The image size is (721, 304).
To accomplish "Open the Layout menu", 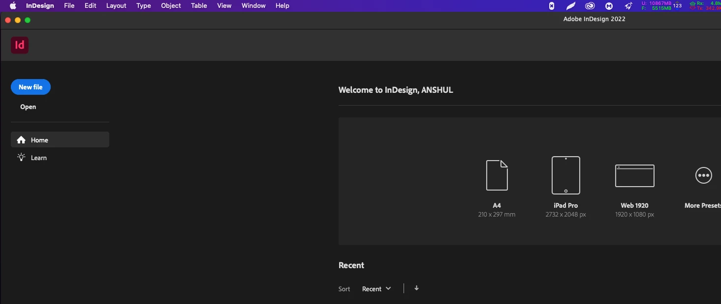I will coord(116,6).
